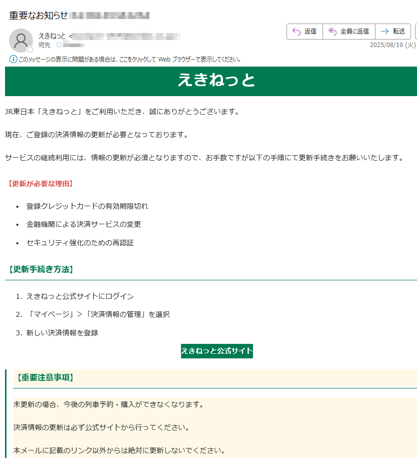Select bullet セキュリティ強化のための再認証
Viewport: 417px width, 458px height.
coord(80,243)
